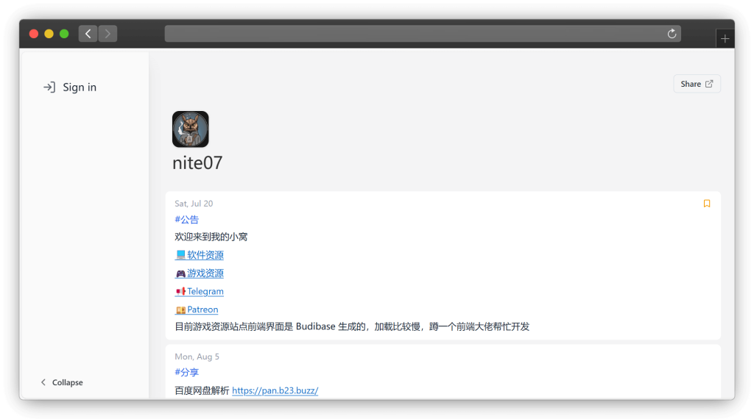
Task: Open the pan.b23.buzz URL
Action: tap(275, 391)
